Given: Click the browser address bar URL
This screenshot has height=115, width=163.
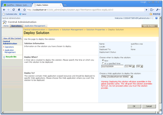Looking at the screenshot, I should pyautogui.click(x=85, y=10).
